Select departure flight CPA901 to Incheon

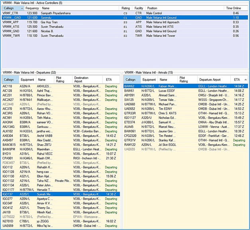(x=8, y=158)
